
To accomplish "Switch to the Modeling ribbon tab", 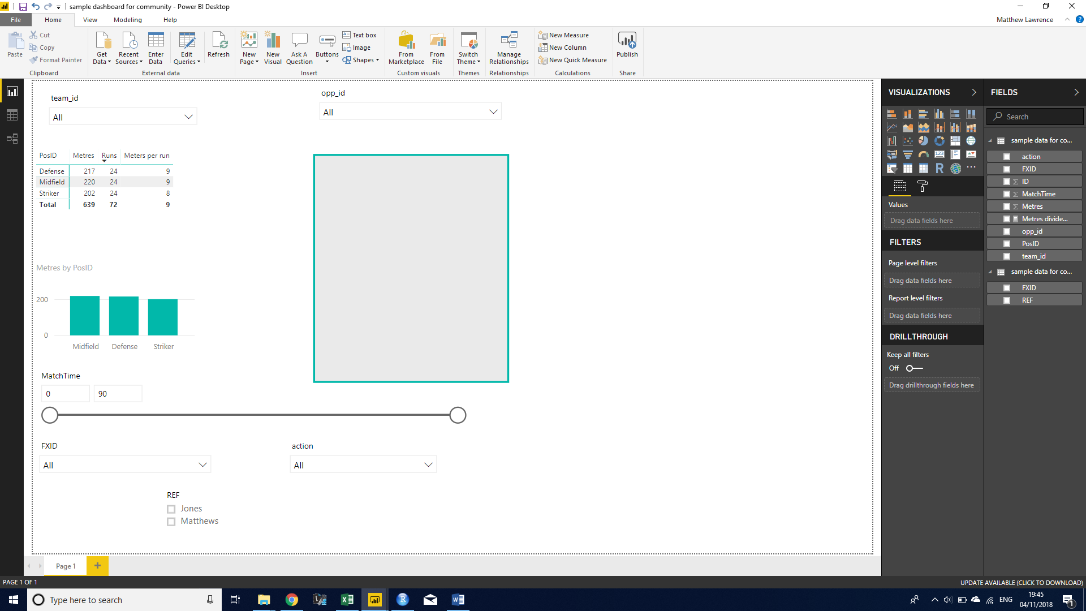I will (x=128, y=20).
